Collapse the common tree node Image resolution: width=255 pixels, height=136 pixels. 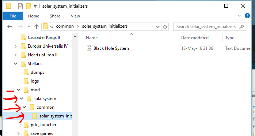[x=24, y=107]
